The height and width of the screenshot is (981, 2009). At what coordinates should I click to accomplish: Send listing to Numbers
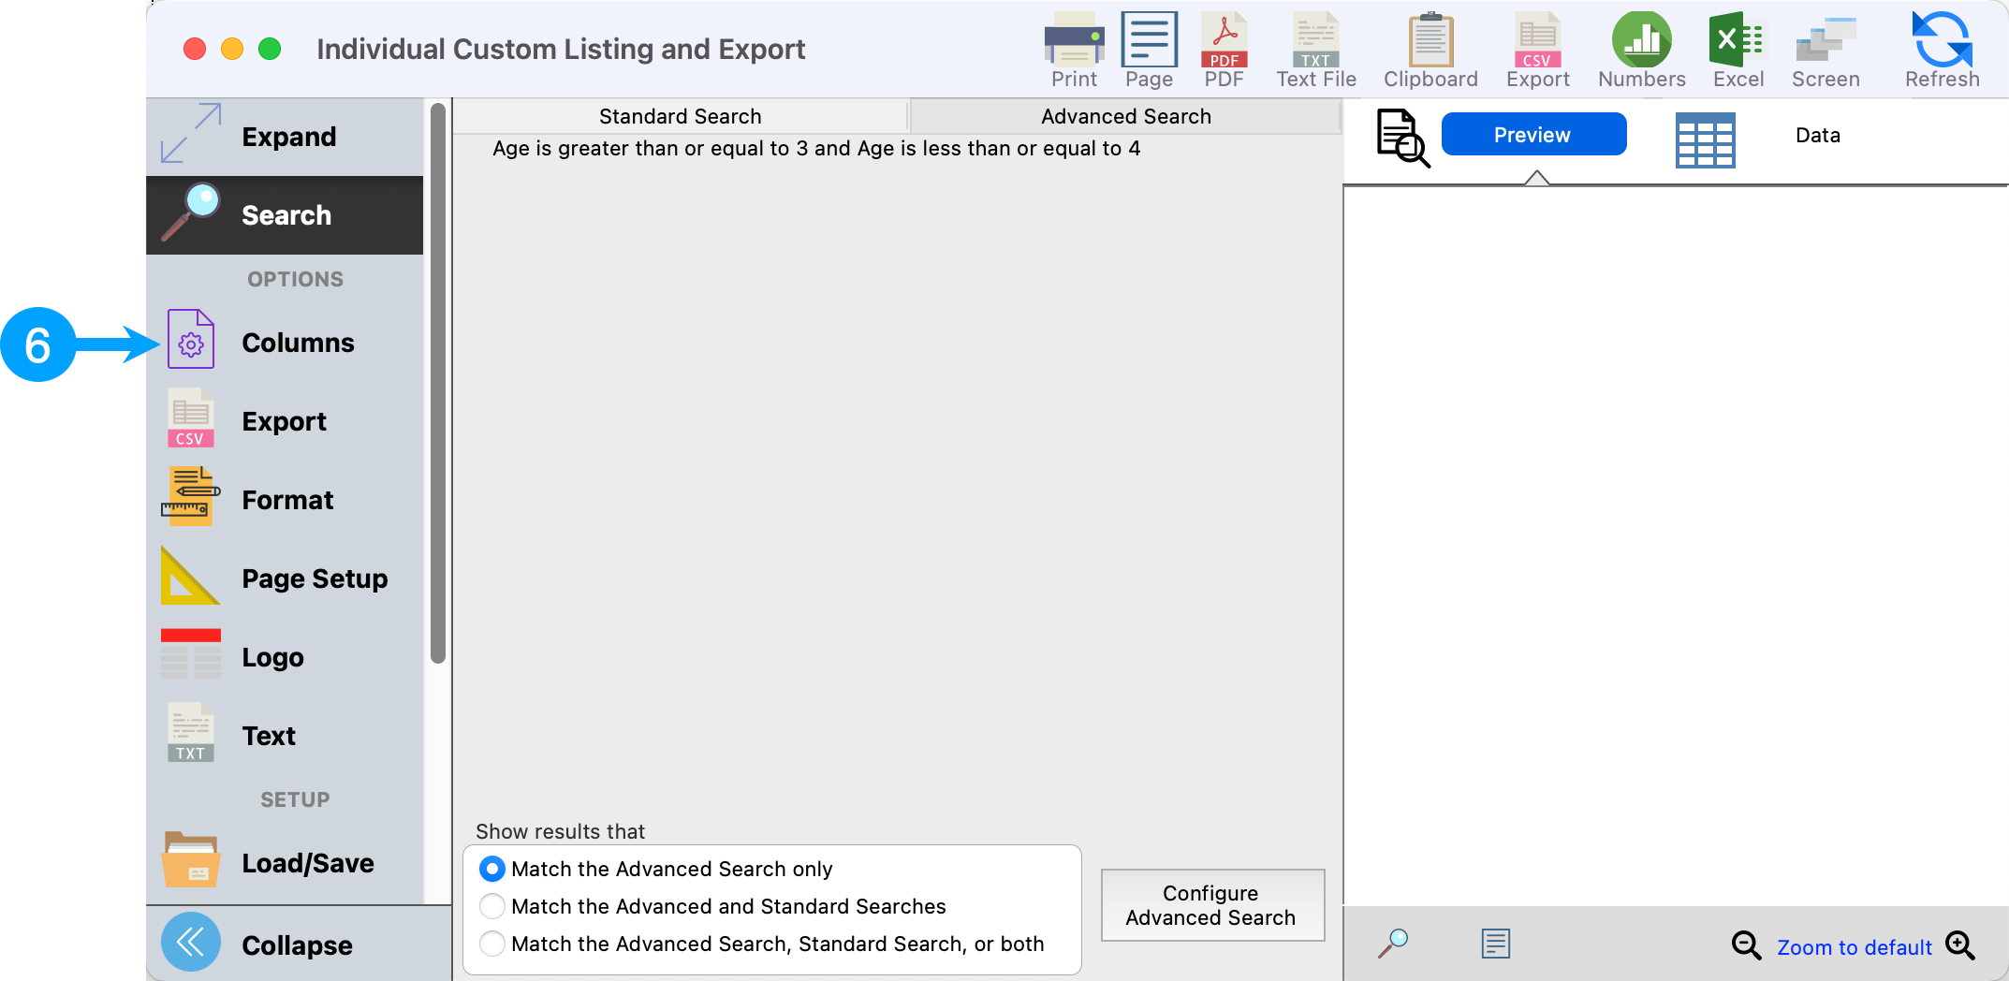coord(1641,51)
